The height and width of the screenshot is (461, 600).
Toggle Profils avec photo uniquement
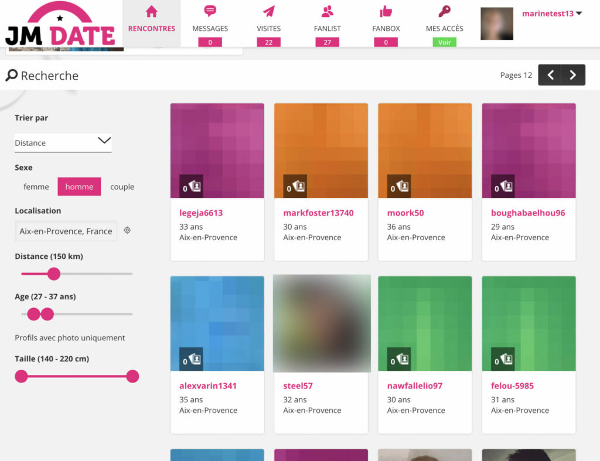[70, 338]
